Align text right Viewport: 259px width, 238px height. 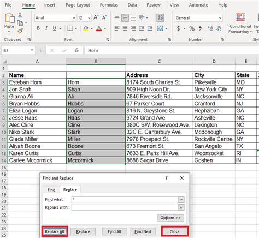[x=133, y=28]
